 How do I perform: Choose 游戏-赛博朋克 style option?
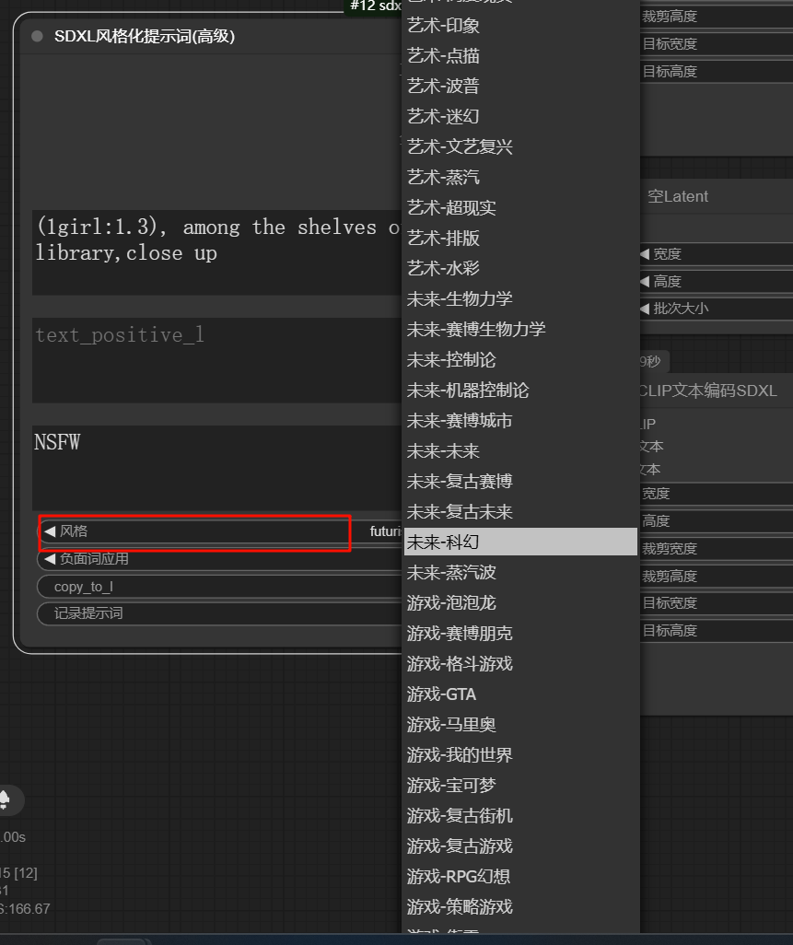(x=520, y=633)
